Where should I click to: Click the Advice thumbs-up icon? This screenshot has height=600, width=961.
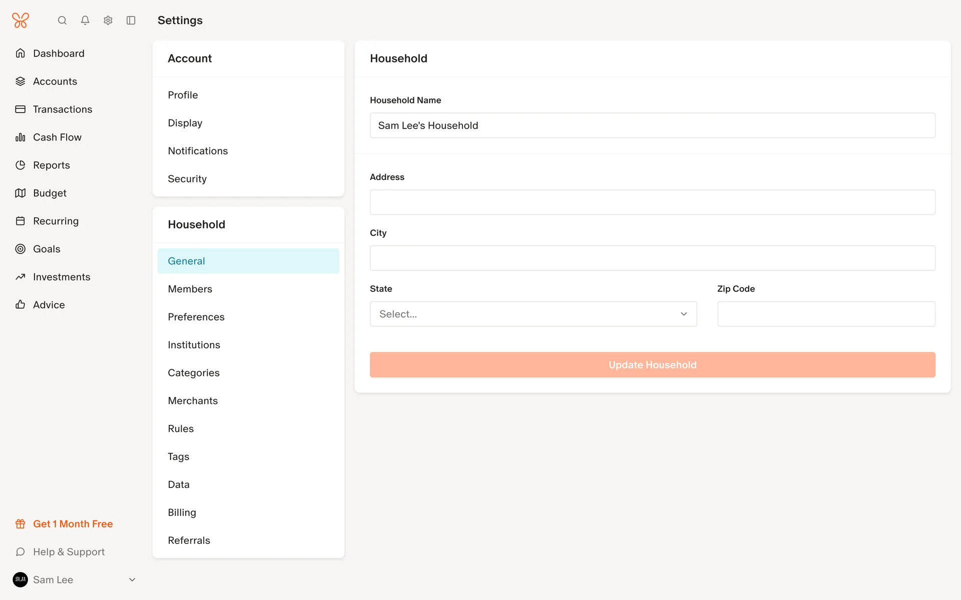click(21, 304)
